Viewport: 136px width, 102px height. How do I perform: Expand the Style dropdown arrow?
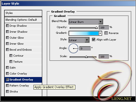(x=87, y=40)
